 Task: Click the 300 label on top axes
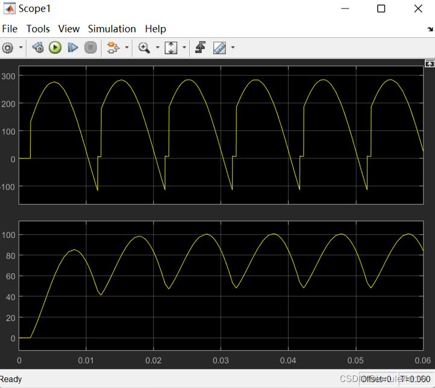pos(8,77)
